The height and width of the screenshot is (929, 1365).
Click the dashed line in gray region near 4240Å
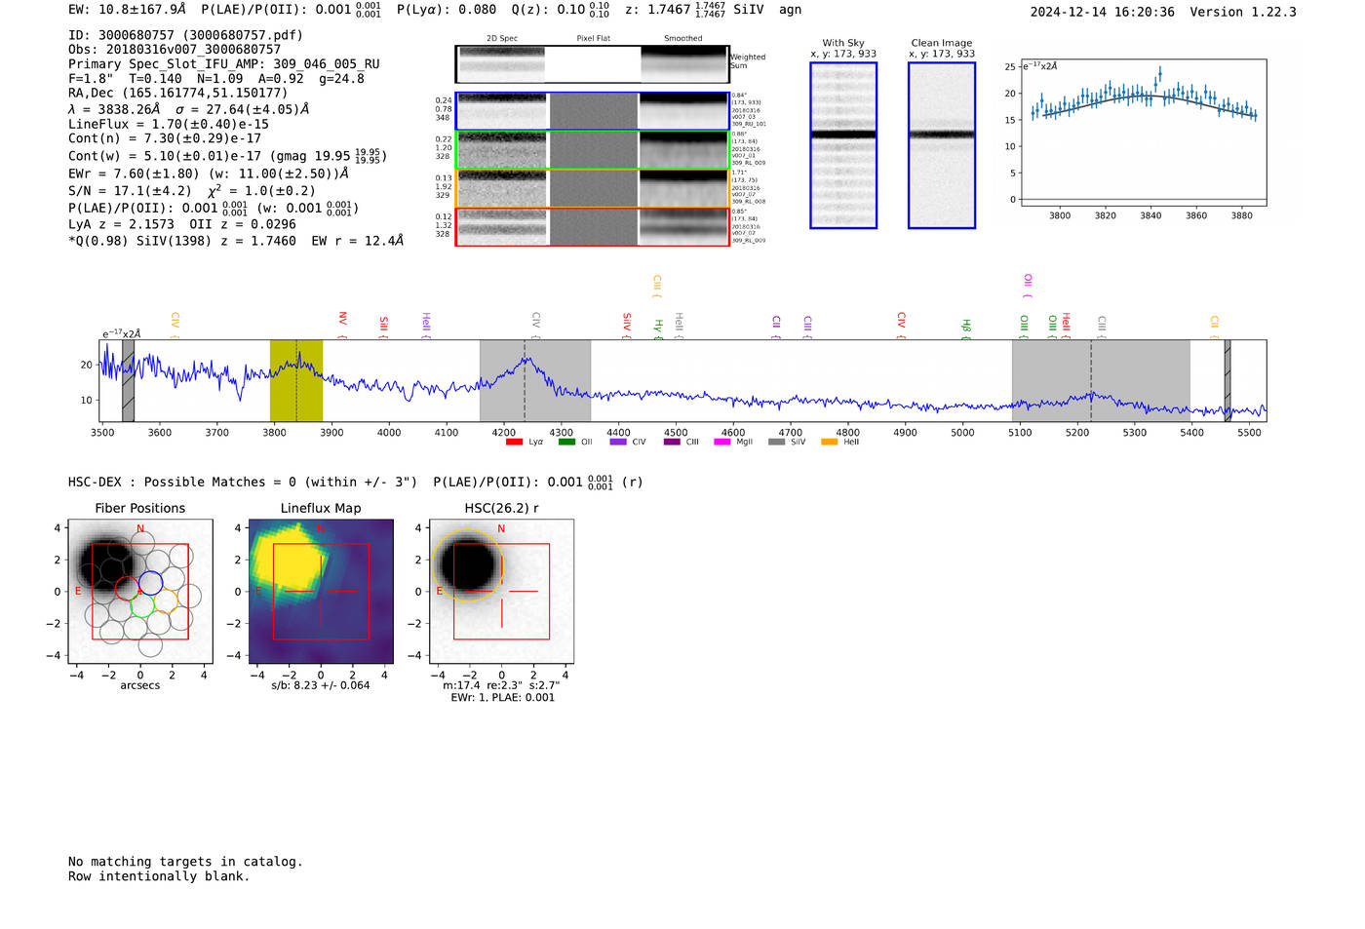point(525,381)
